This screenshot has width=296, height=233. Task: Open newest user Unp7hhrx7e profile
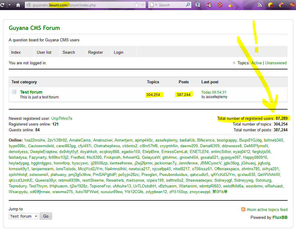[62, 119]
